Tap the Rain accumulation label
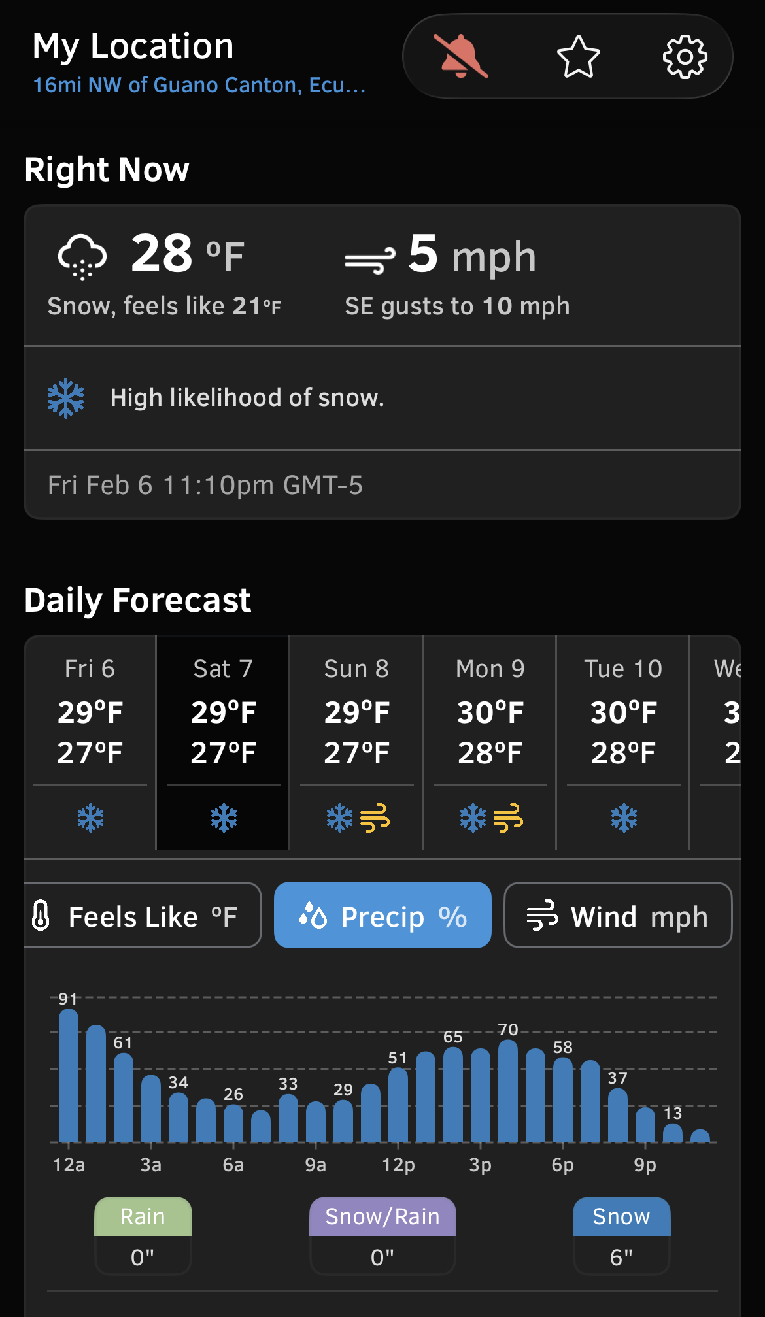This screenshot has height=1317, width=765. (x=143, y=1216)
